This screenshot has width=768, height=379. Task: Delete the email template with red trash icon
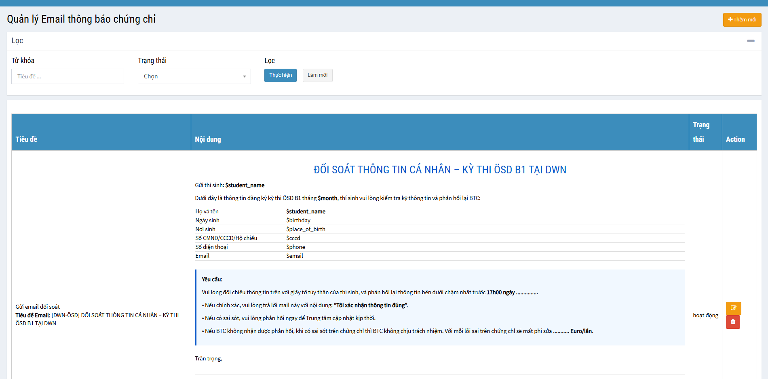pyautogui.click(x=733, y=322)
